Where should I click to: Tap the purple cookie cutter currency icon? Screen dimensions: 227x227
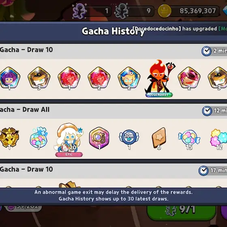(79, 11)
